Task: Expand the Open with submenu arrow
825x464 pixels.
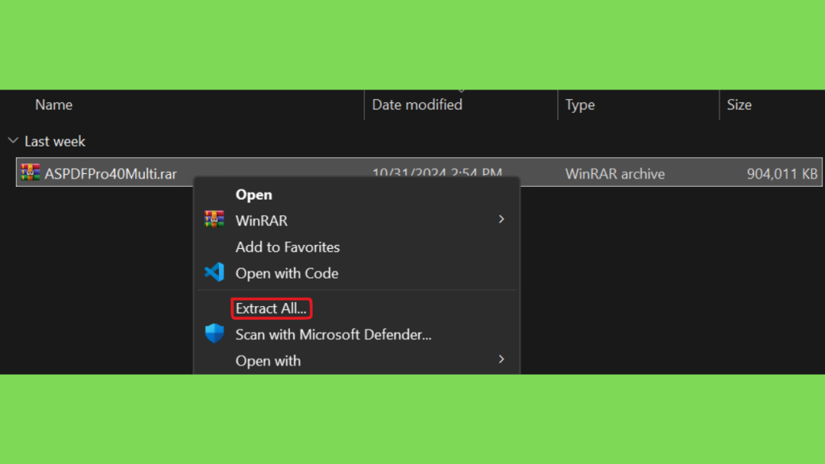Action: pyautogui.click(x=501, y=359)
